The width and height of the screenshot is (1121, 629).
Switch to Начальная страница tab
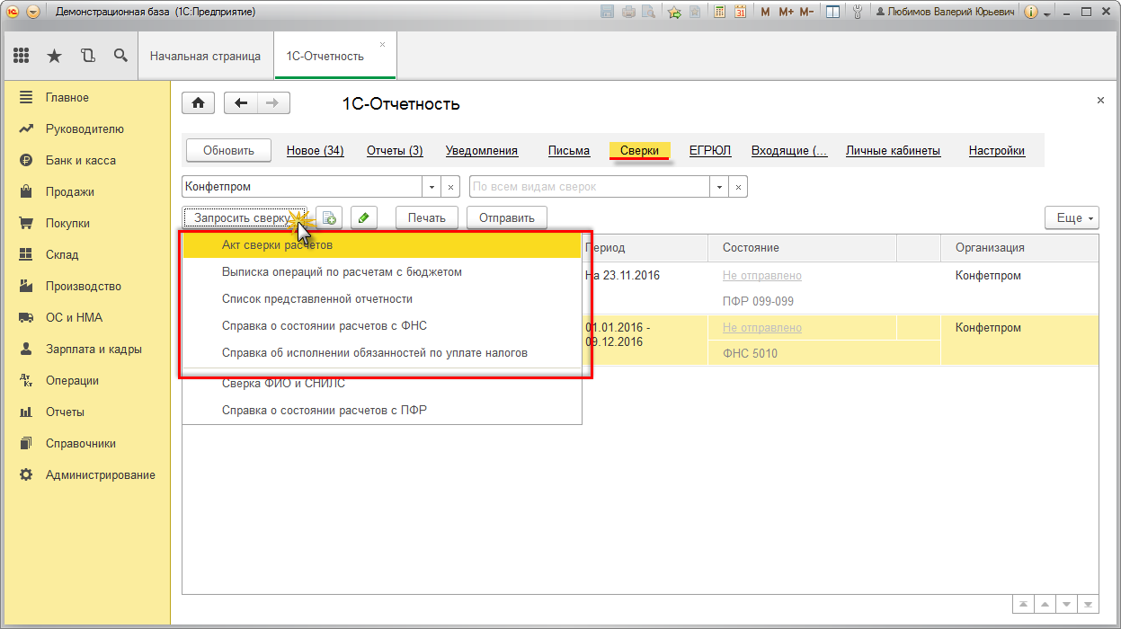(205, 56)
